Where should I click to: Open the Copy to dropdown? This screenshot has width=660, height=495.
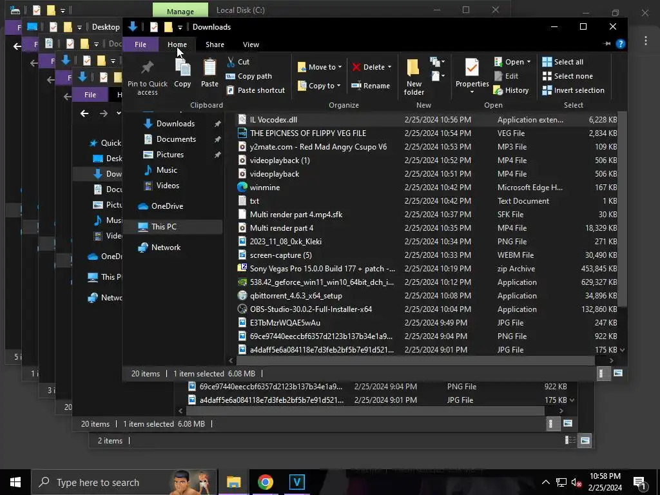pos(318,86)
